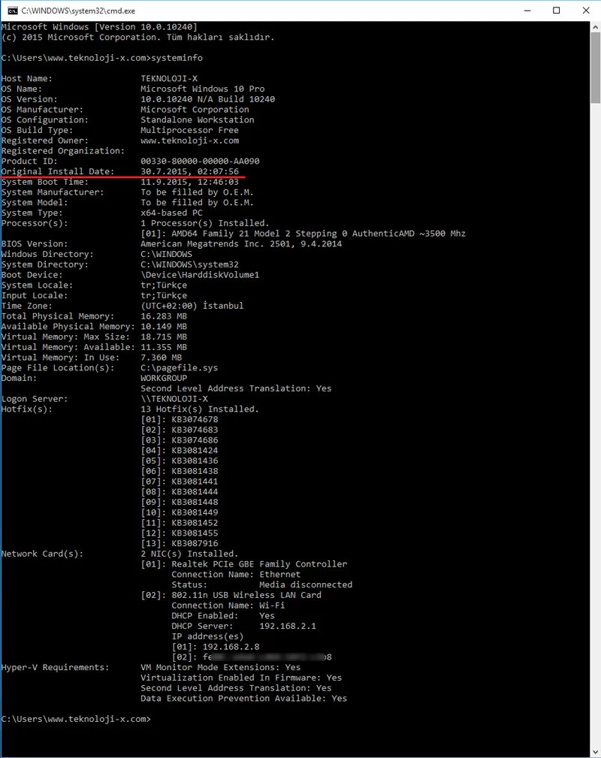The width and height of the screenshot is (601, 758).
Task: Maximize the command prompt window
Action: pos(556,11)
